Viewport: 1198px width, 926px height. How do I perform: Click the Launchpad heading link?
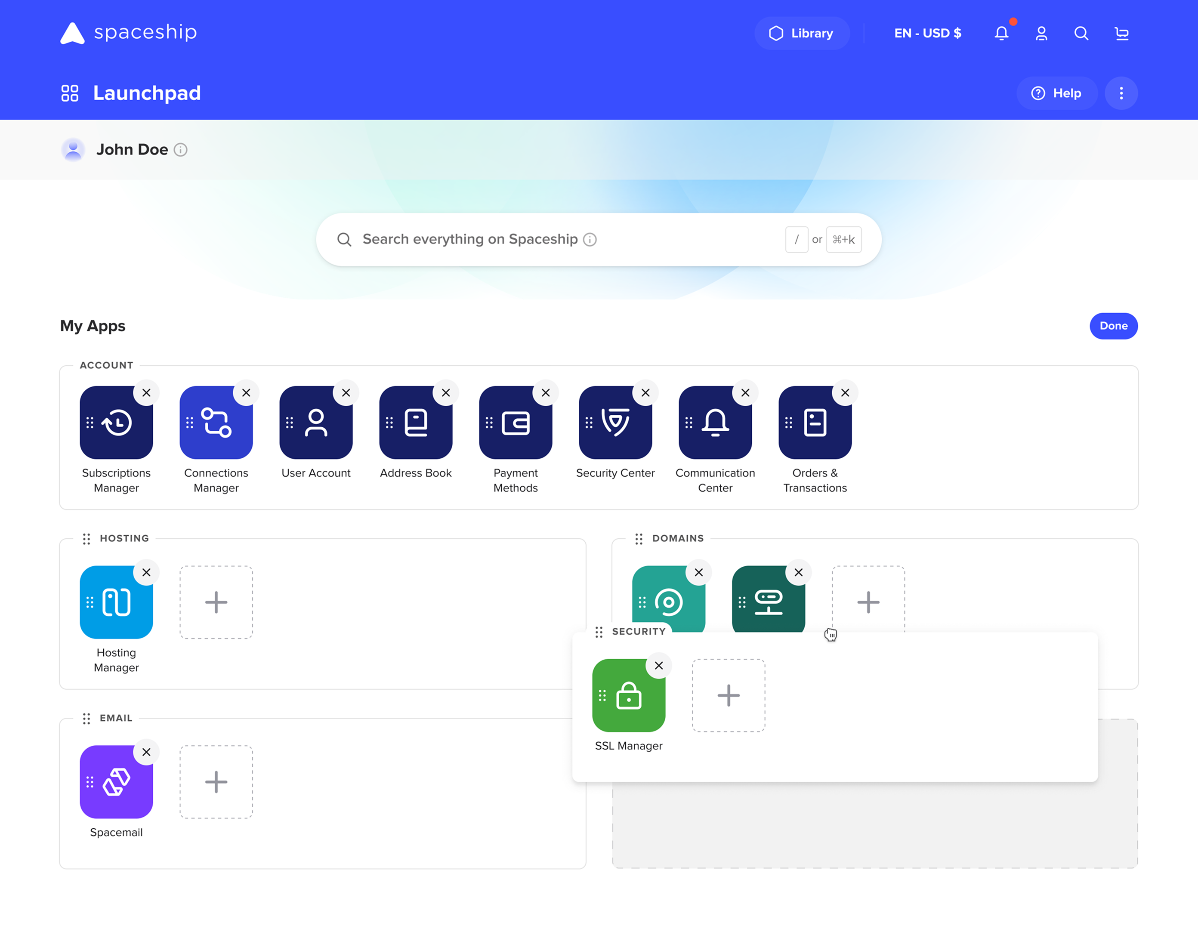pos(146,93)
